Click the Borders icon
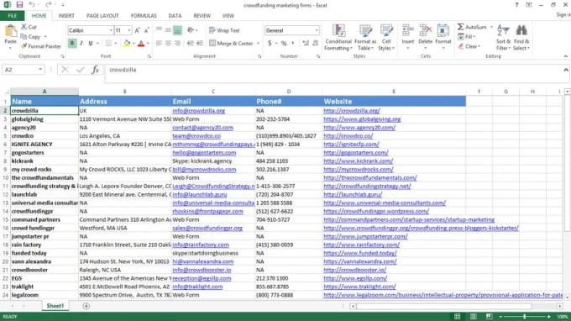The height and width of the screenshot is (321, 571). 108,44
